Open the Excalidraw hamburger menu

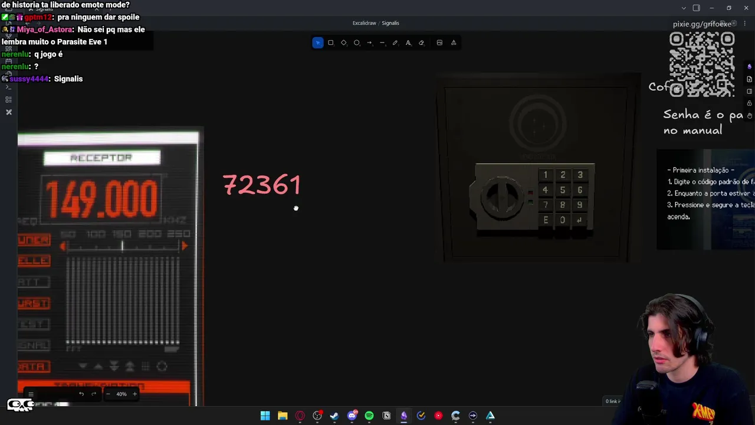point(31,394)
